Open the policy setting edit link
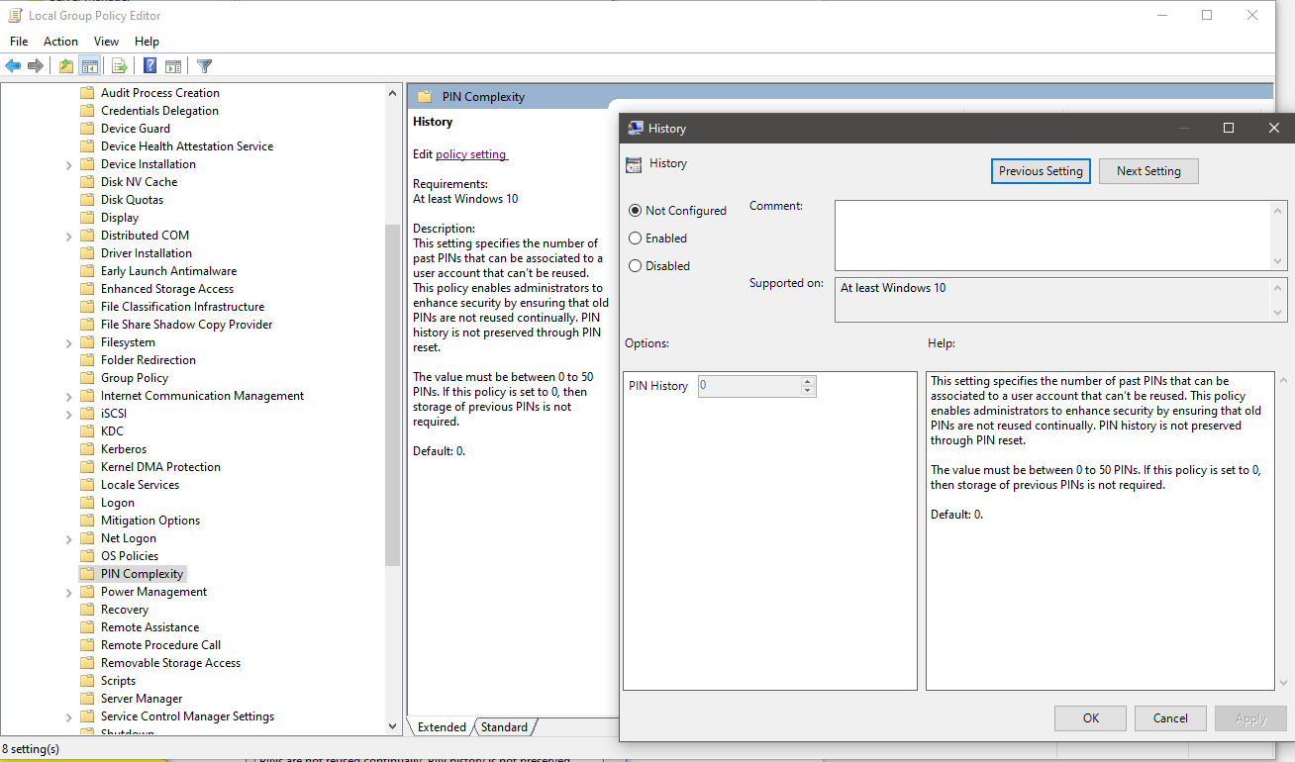This screenshot has height=762, width=1295. click(472, 153)
